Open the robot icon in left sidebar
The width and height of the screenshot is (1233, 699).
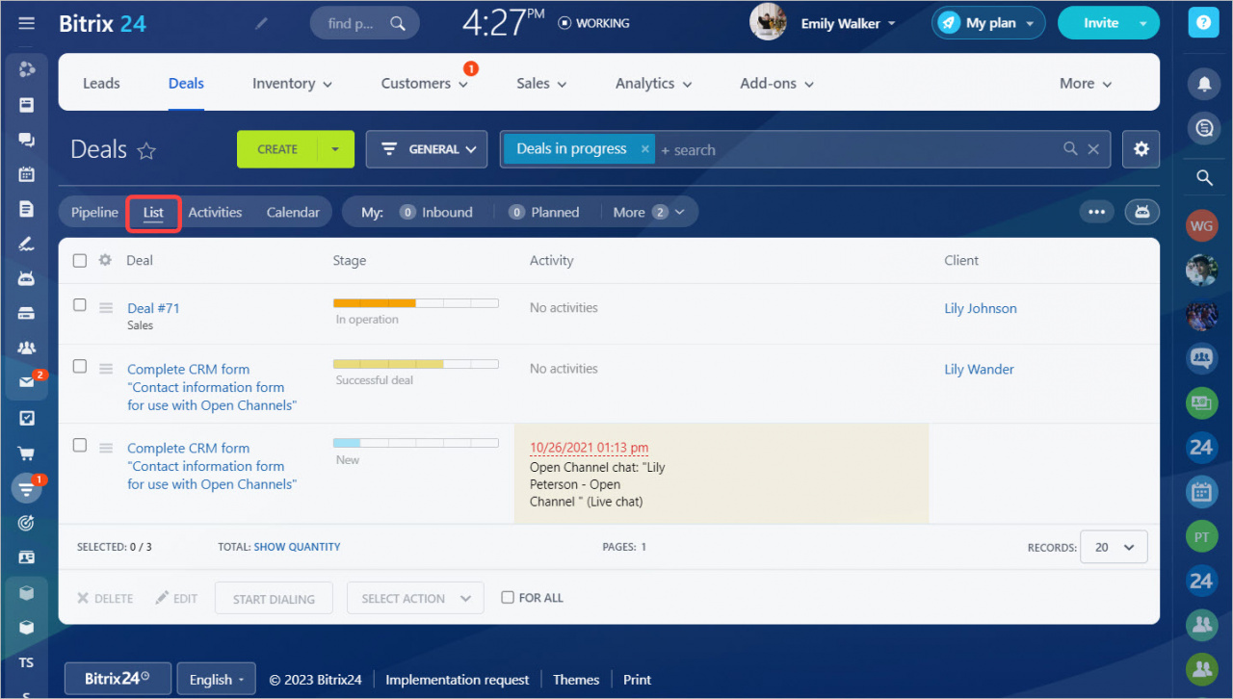tap(27, 278)
